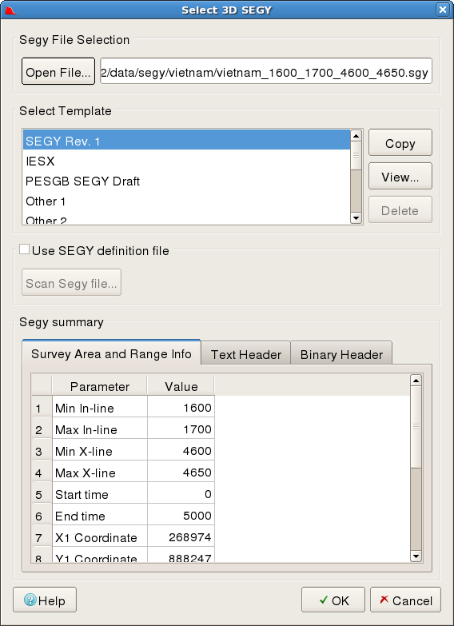Switch to Survey Area and Range Info tab
The height and width of the screenshot is (626, 454).
tap(111, 353)
